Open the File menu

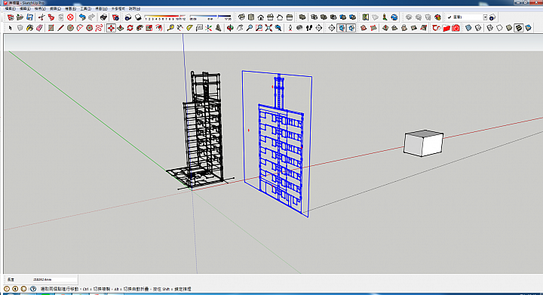(10, 8)
